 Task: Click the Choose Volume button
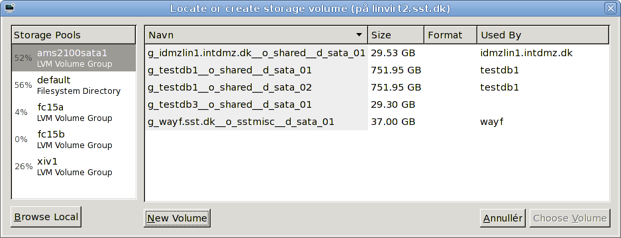coord(570,218)
